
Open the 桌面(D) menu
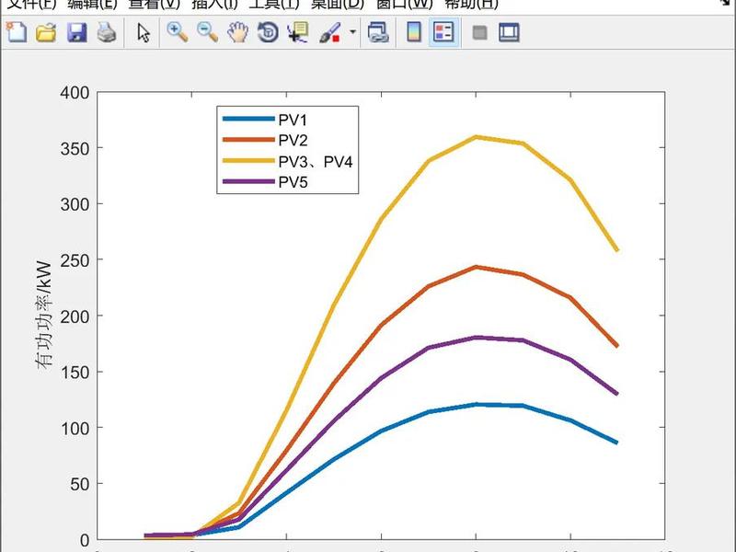(x=338, y=5)
